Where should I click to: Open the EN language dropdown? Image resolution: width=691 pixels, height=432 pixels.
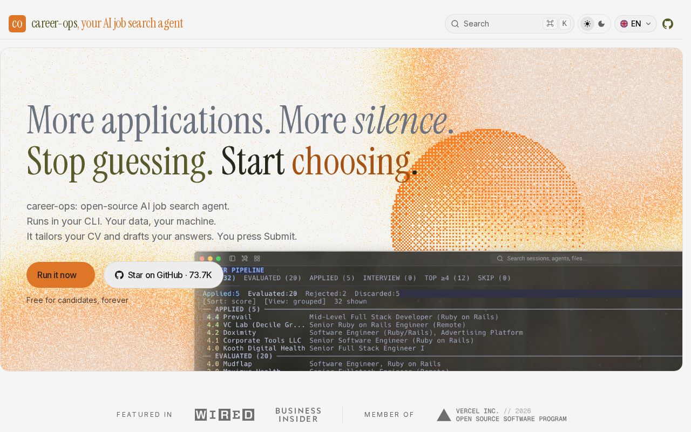(x=635, y=24)
